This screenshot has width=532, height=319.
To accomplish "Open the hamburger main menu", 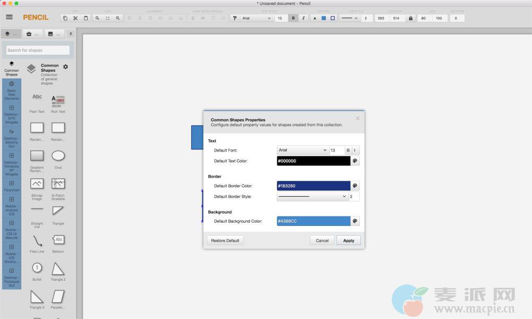I will pos(9,17).
